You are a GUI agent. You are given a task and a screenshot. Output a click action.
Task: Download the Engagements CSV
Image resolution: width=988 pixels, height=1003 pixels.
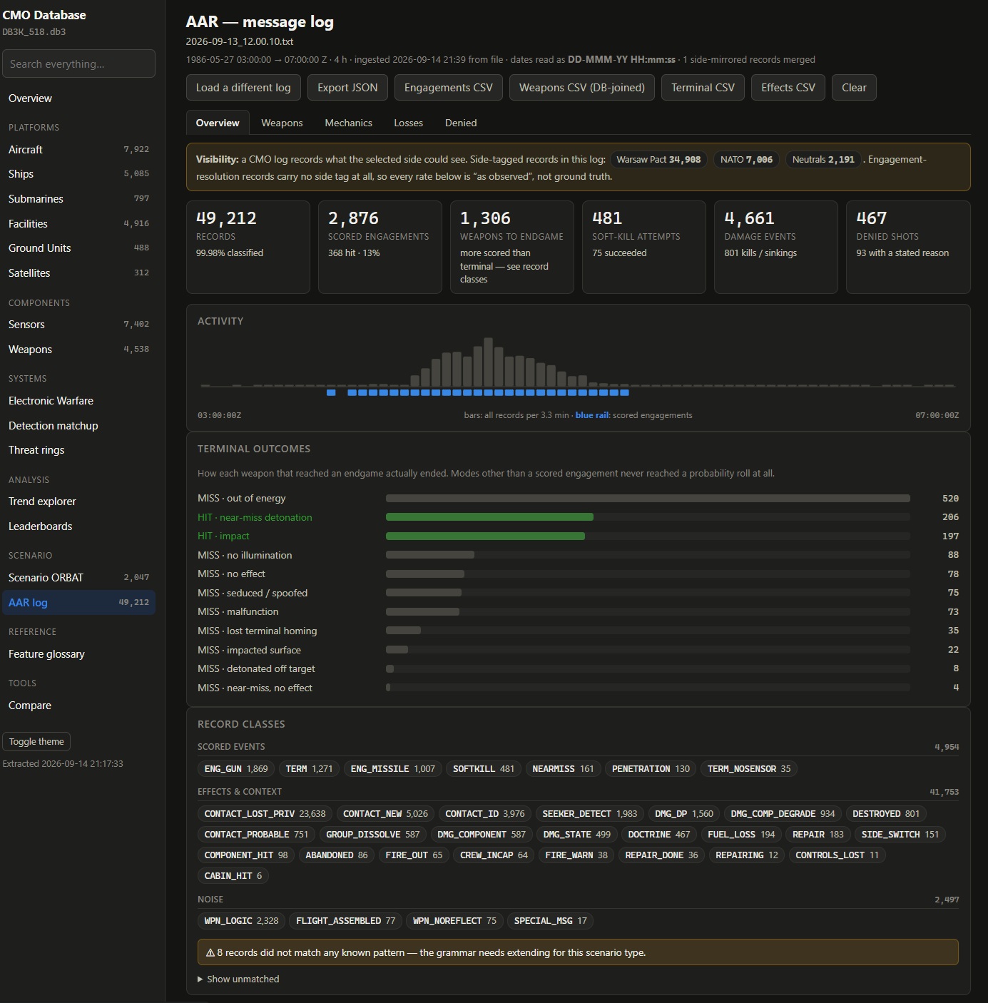448,88
